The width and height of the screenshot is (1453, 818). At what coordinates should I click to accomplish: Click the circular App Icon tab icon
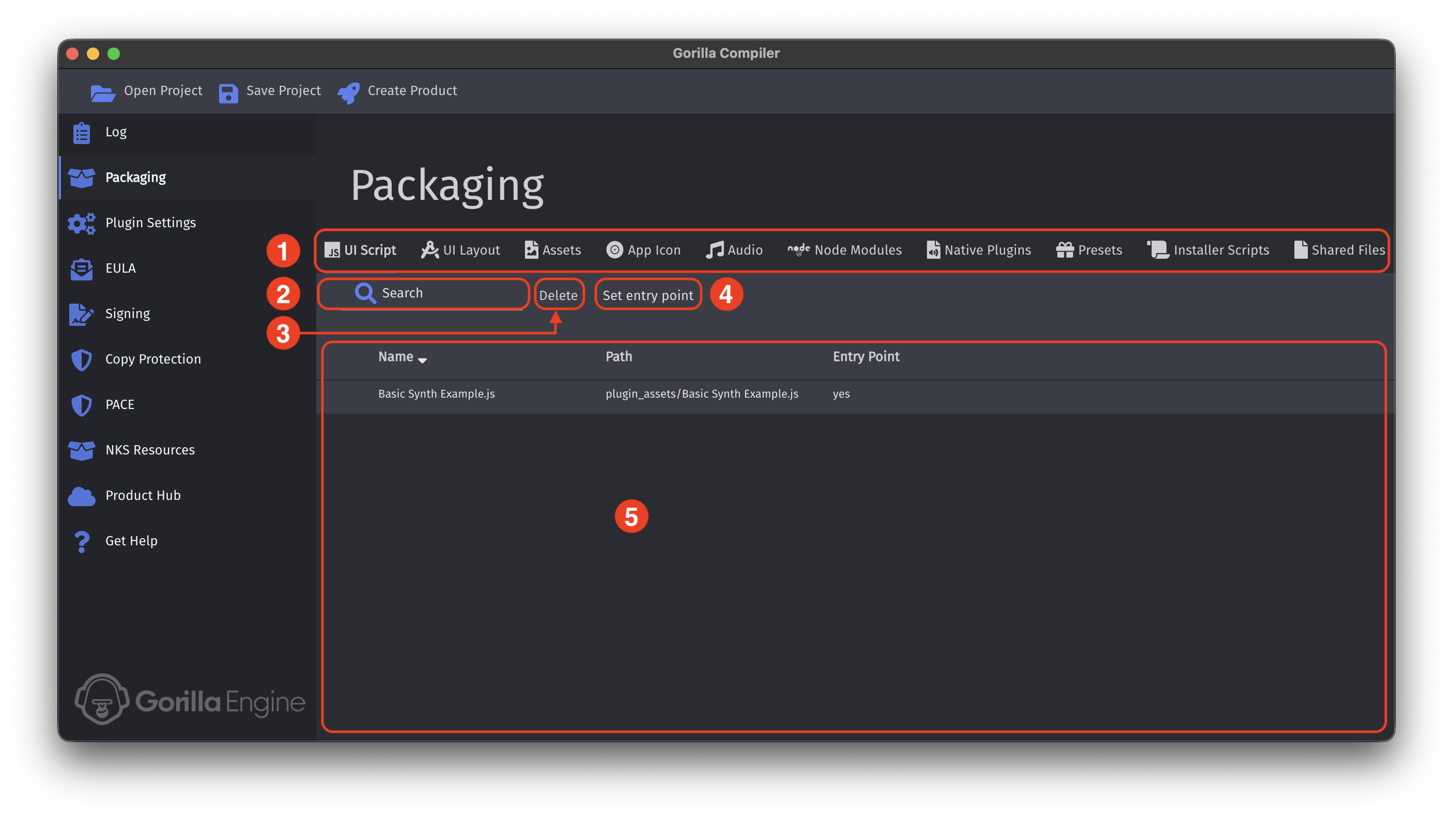[614, 250]
